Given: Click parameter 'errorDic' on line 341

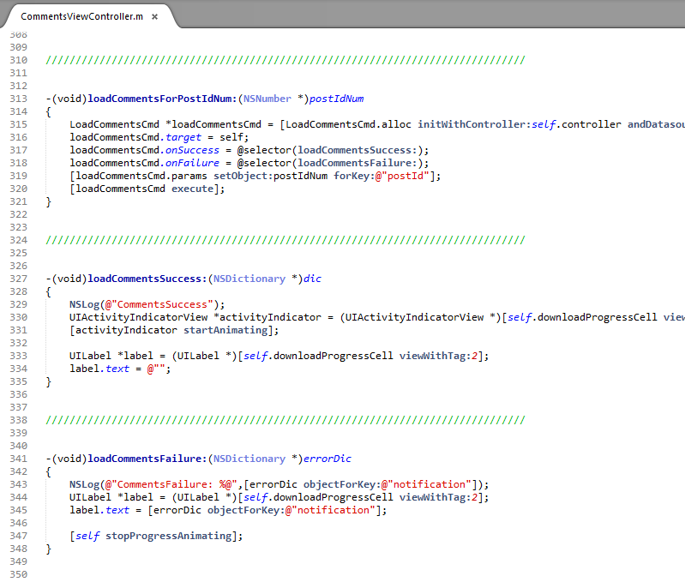Looking at the screenshot, I should point(327,459).
